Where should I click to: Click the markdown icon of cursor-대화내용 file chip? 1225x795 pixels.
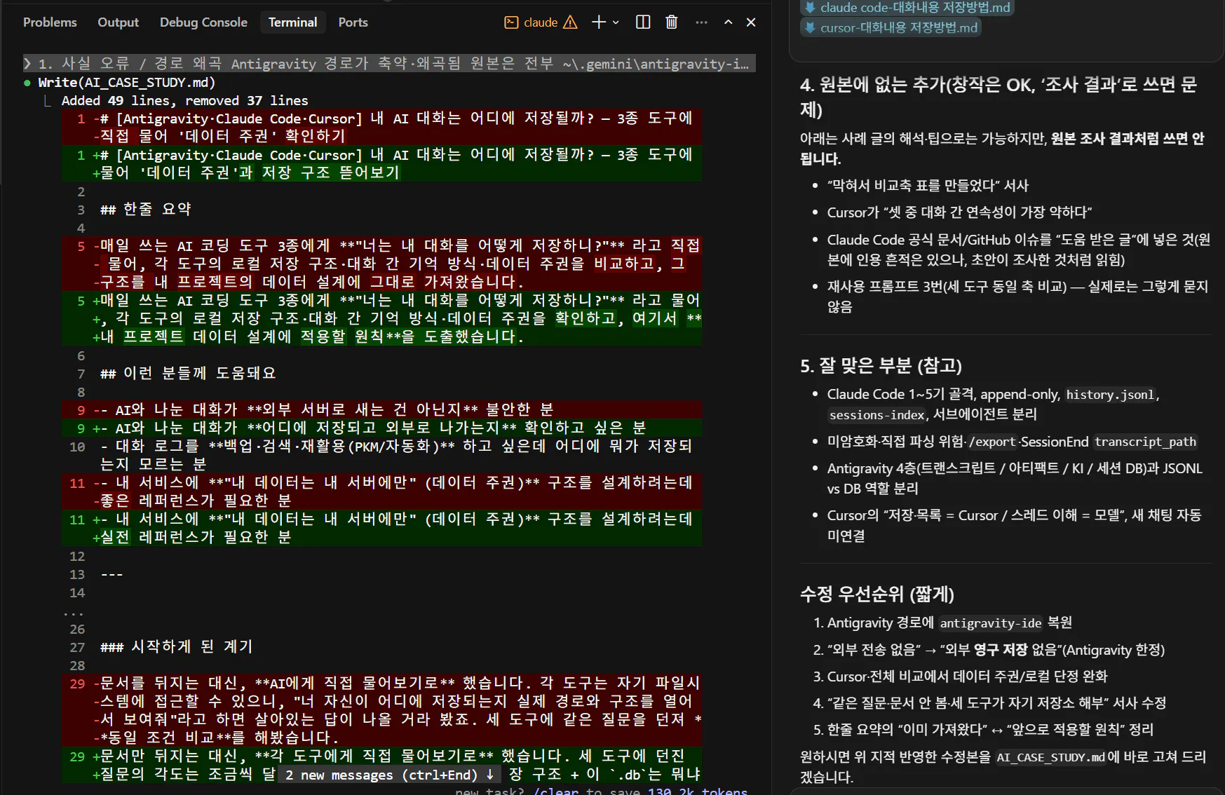click(810, 27)
